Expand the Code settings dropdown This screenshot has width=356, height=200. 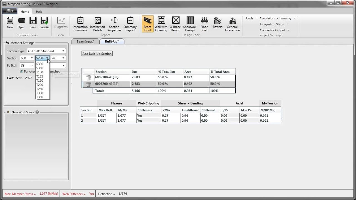pyautogui.click(x=252, y=18)
